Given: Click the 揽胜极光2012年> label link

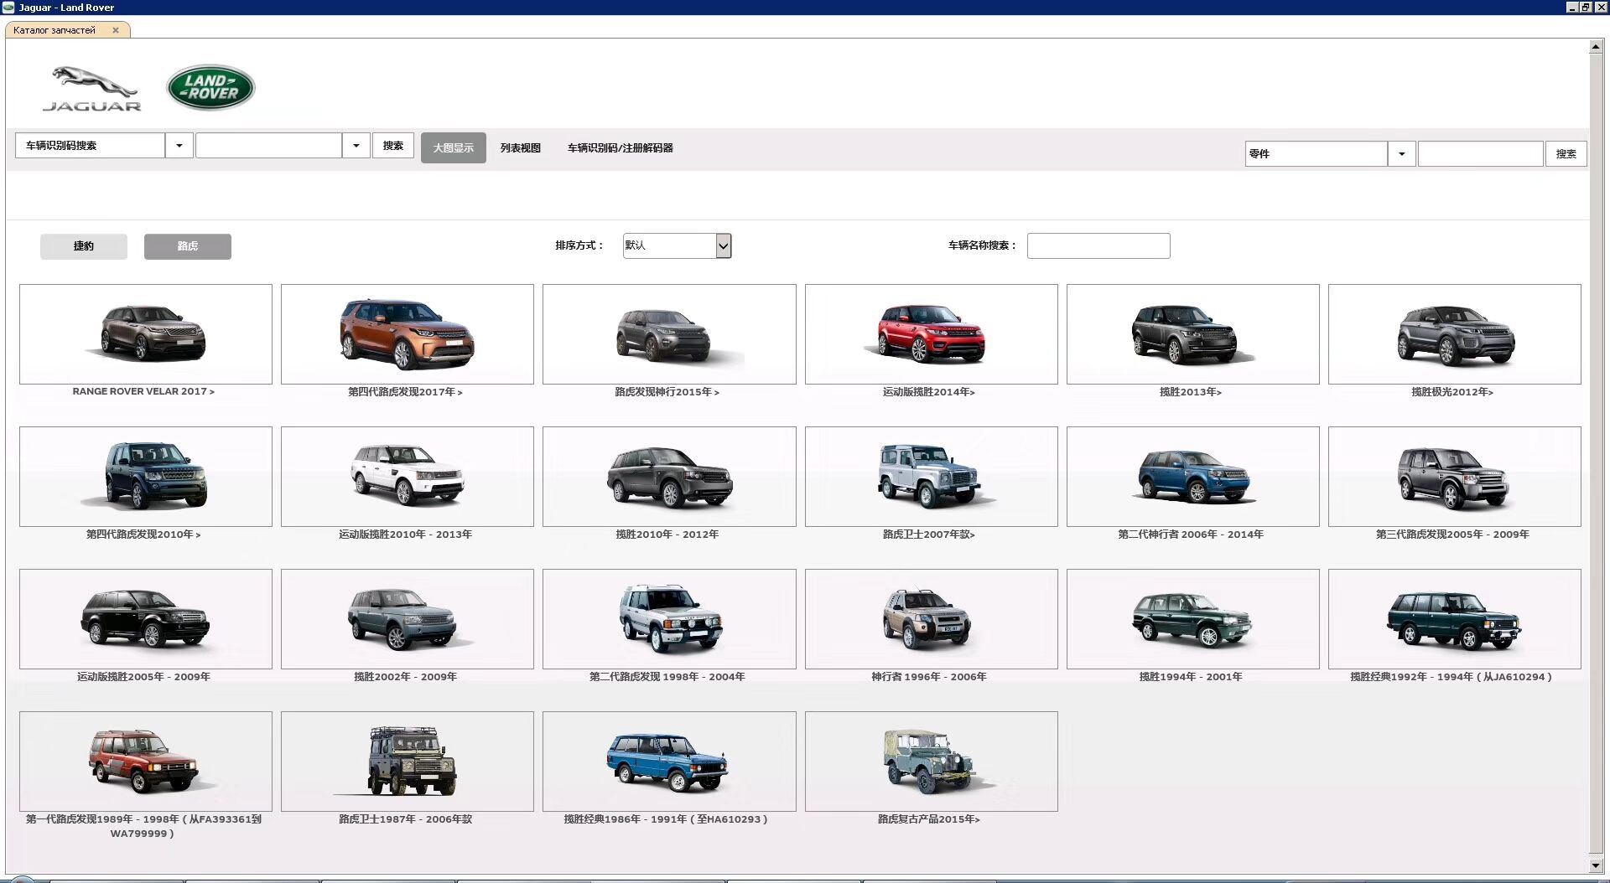Looking at the screenshot, I should coord(1452,392).
